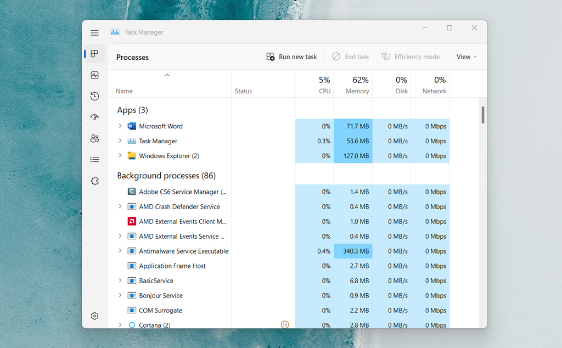The image size is (562, 348).
Task: Click the Efficiency mode leaf icon
Action: (x=385, y=57)
